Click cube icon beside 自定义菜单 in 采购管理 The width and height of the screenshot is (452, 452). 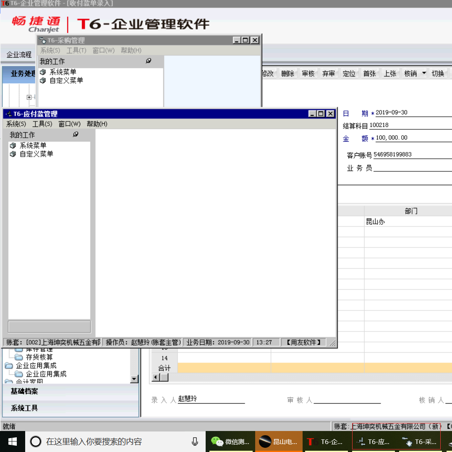click(43, 81)
